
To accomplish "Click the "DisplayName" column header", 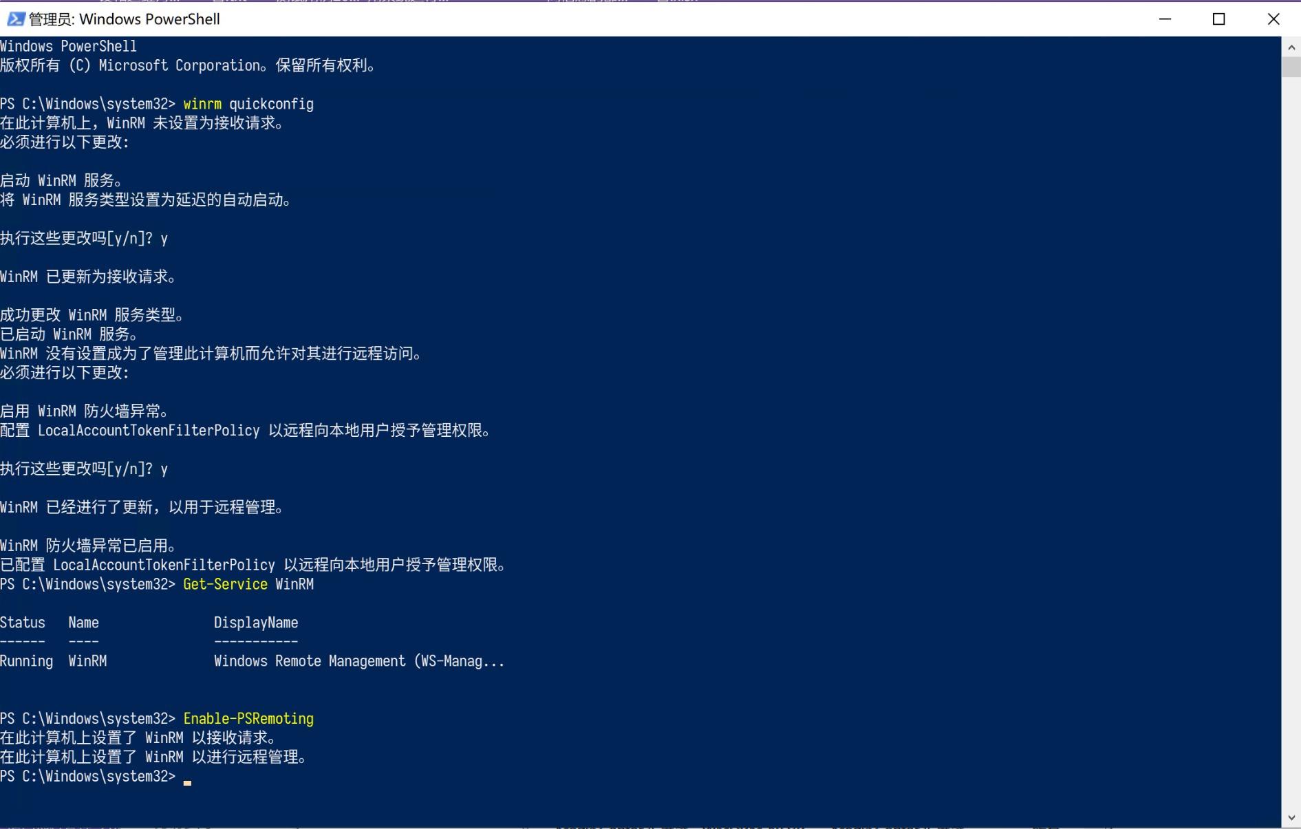I will [256, 623].
